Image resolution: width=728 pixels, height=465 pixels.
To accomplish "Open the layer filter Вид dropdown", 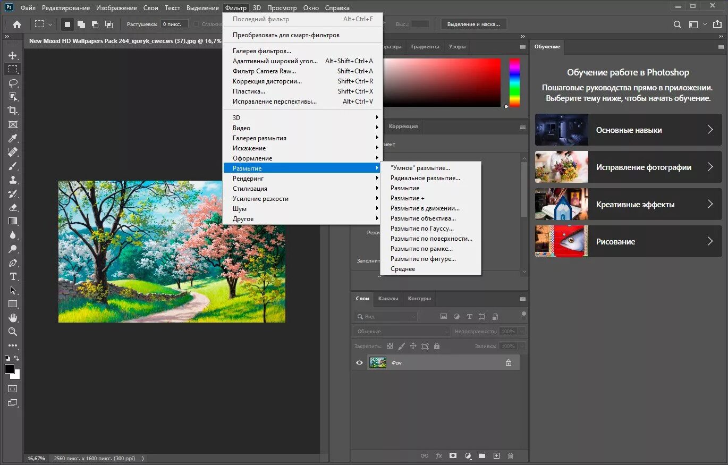I will coord(385,316).
